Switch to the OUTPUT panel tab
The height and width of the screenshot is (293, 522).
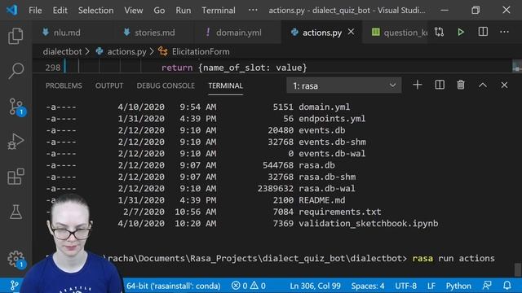[109, 85]
